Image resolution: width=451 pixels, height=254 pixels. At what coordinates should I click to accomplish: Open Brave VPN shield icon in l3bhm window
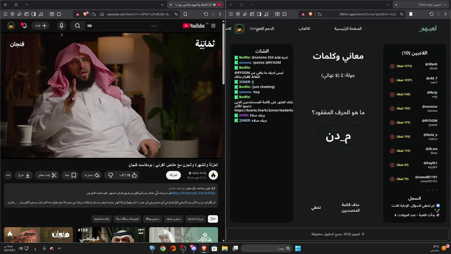[238, 14]
